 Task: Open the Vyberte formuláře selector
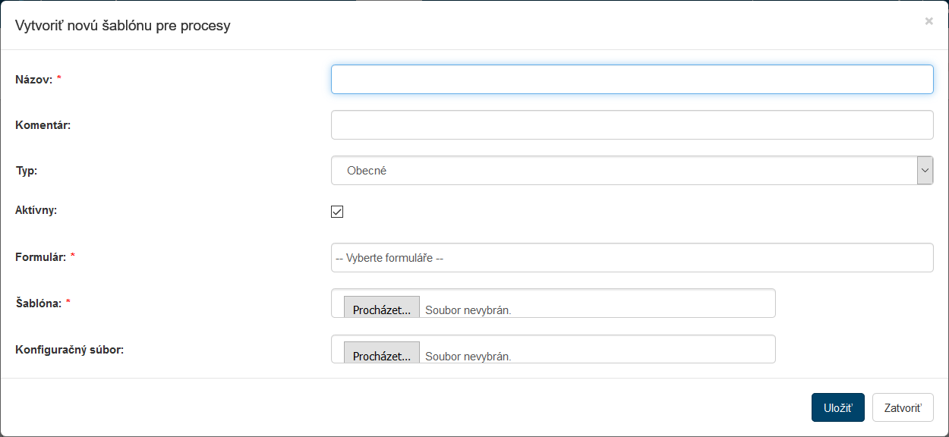632,258
